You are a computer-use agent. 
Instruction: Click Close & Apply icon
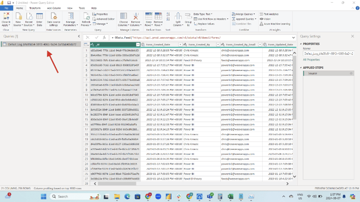pos(6,17)
